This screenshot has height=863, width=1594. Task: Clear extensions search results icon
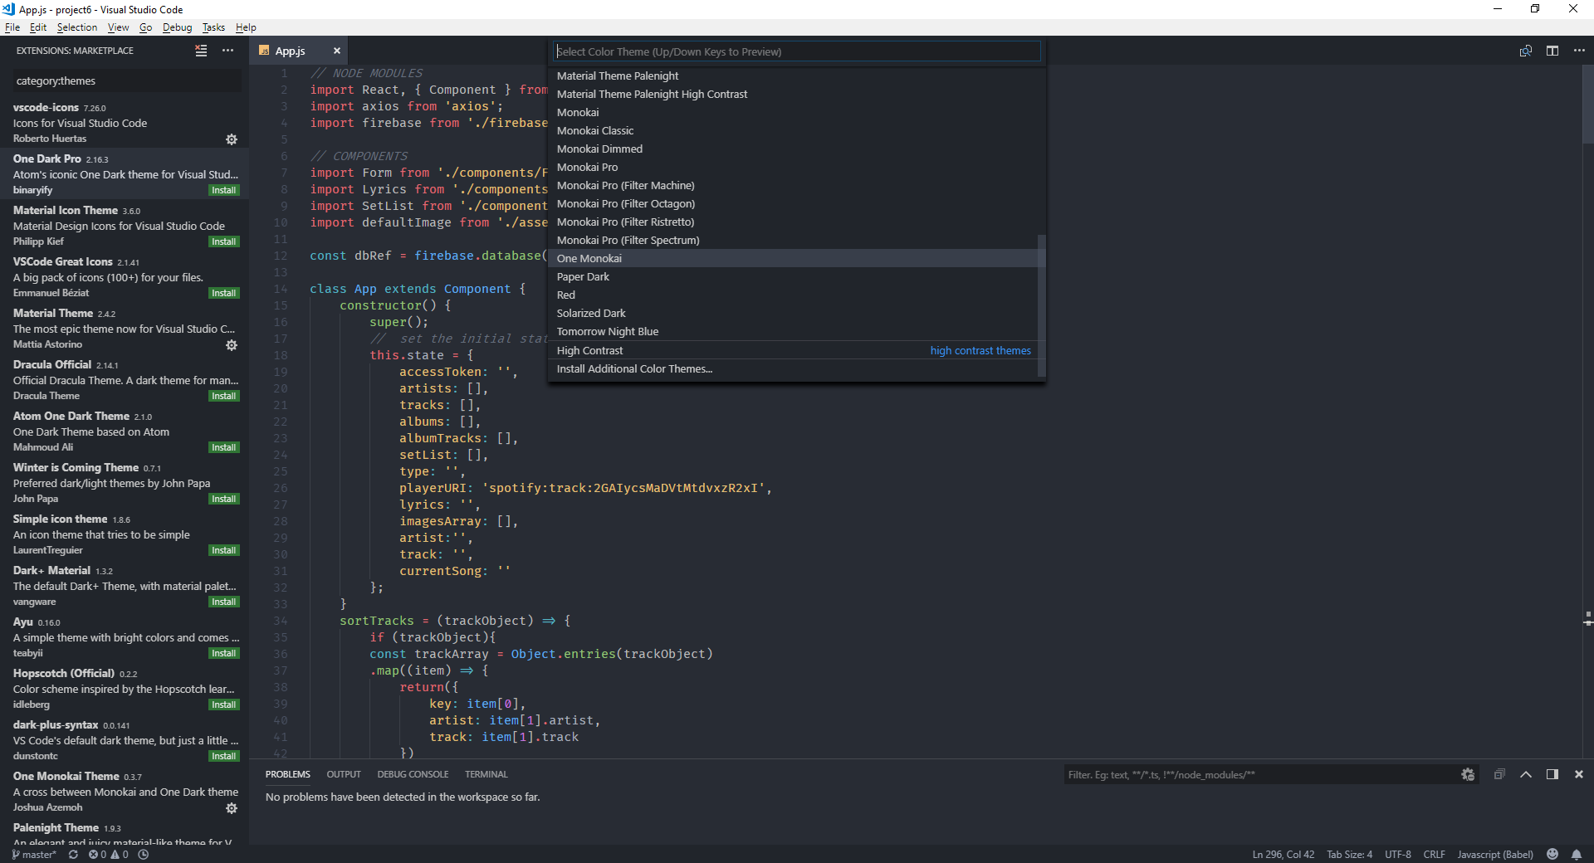201,51
